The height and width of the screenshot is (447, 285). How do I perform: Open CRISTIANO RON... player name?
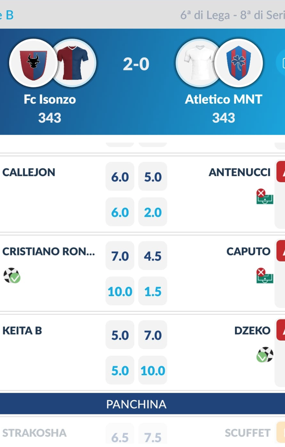(49, 251)
